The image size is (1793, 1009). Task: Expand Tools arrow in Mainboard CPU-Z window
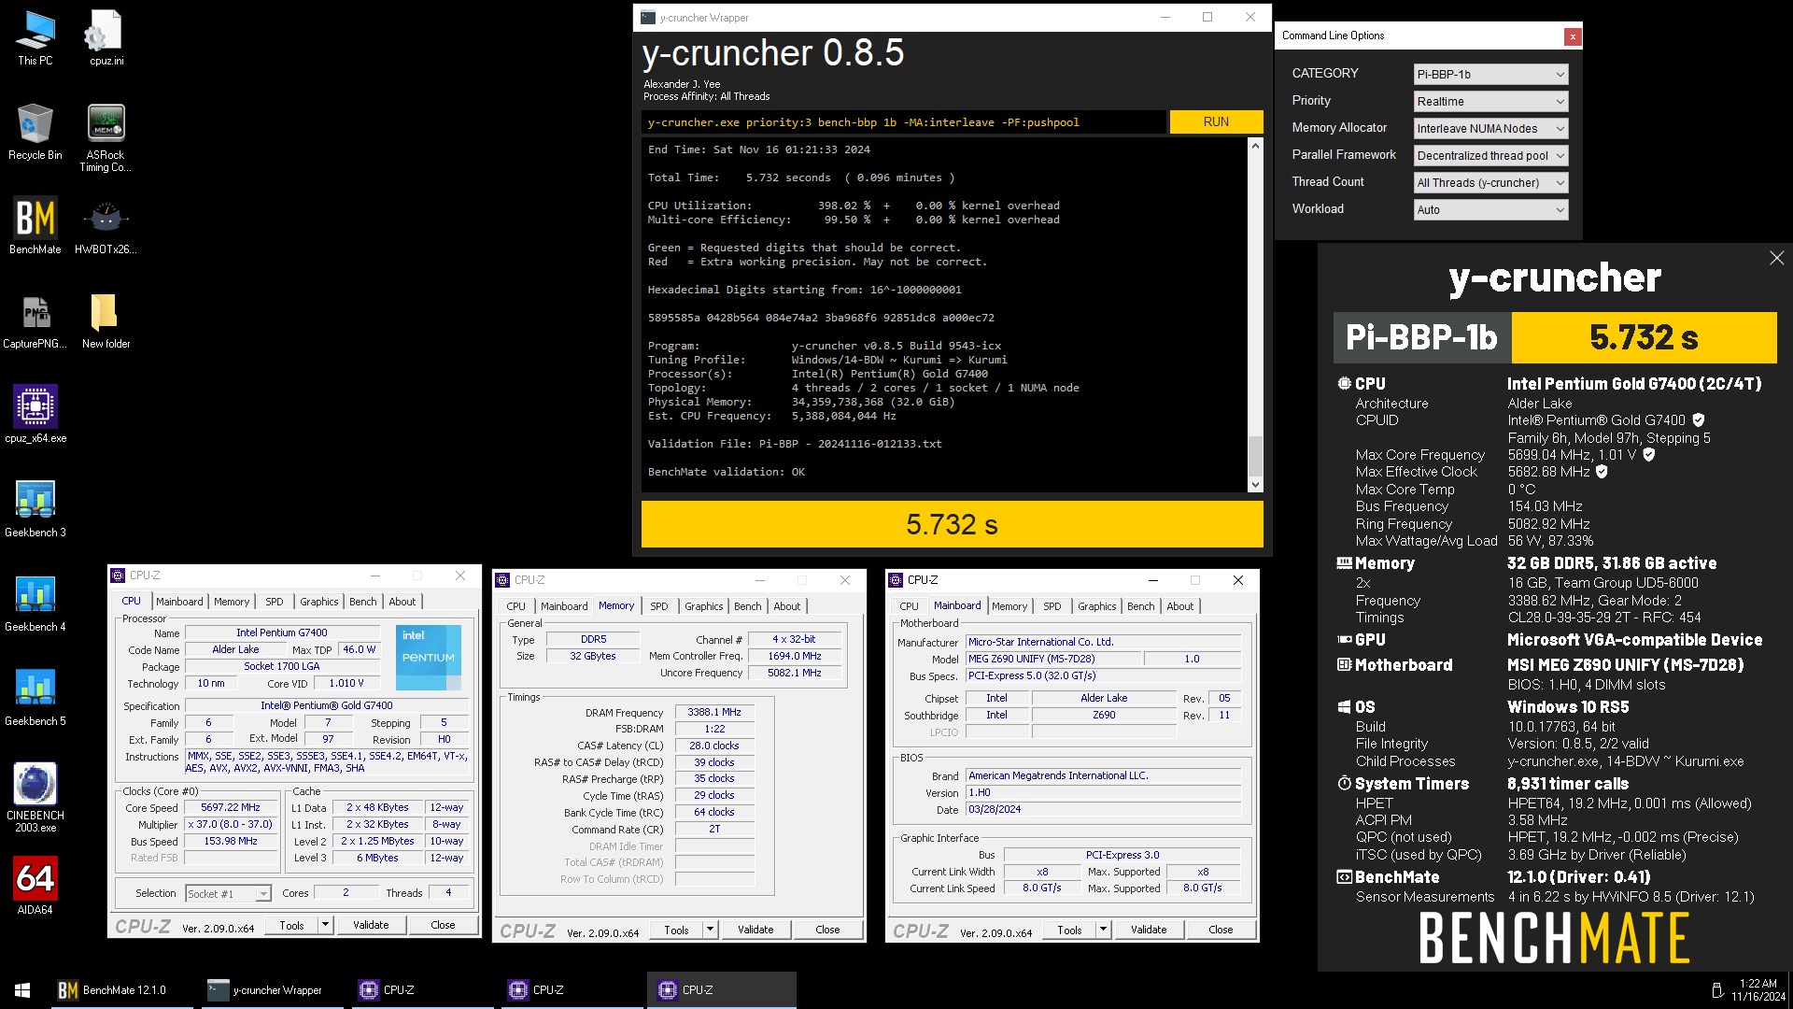pyautogui.click(x=1103, y=930)
